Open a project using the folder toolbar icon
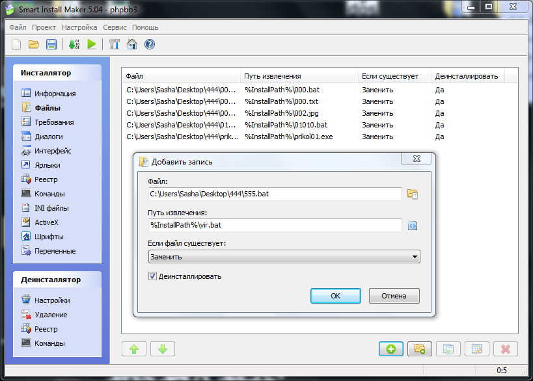Viewport: 533px width, 381px height. tap(34, 44)
